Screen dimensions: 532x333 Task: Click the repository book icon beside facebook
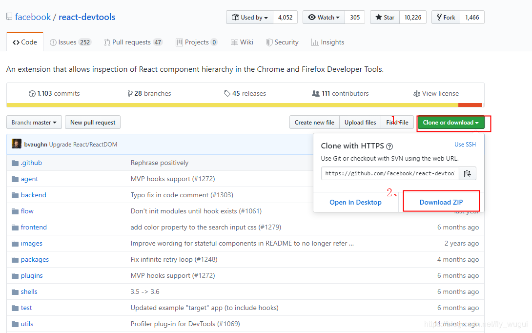tap(9, 17)
